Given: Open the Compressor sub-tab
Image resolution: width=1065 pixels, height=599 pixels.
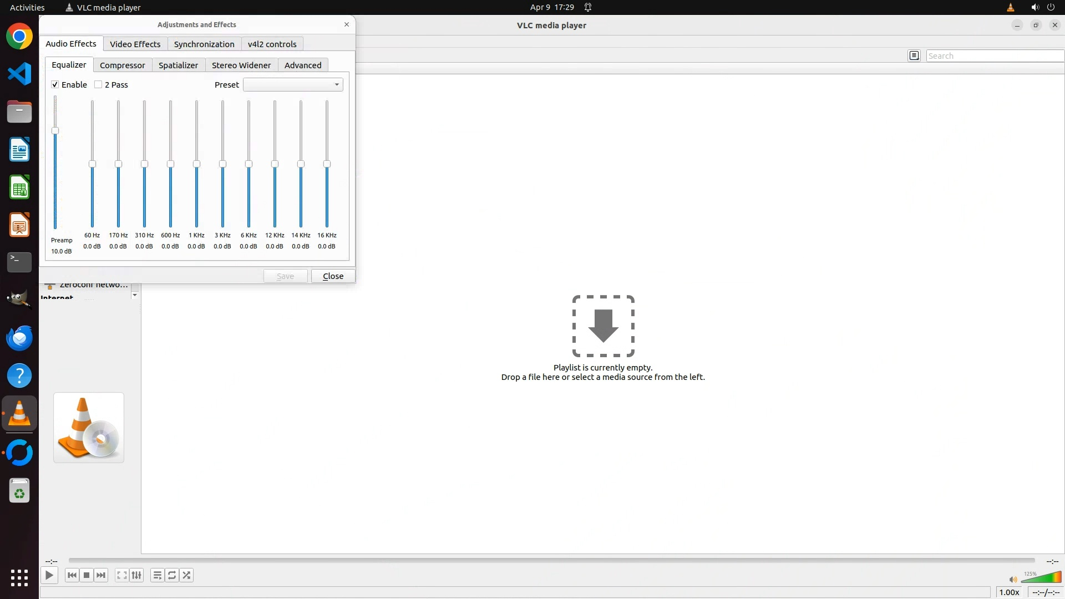Looking at the screenshot, I should point(122,65).
